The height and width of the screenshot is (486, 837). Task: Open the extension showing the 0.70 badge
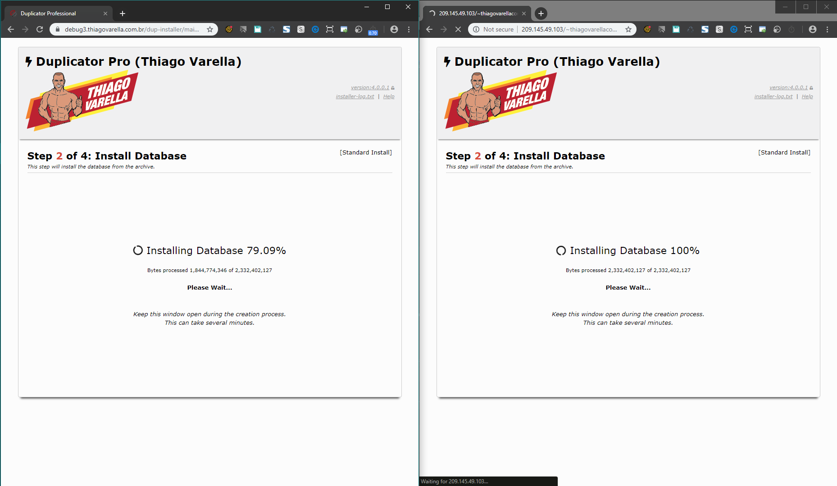[373, 30]
